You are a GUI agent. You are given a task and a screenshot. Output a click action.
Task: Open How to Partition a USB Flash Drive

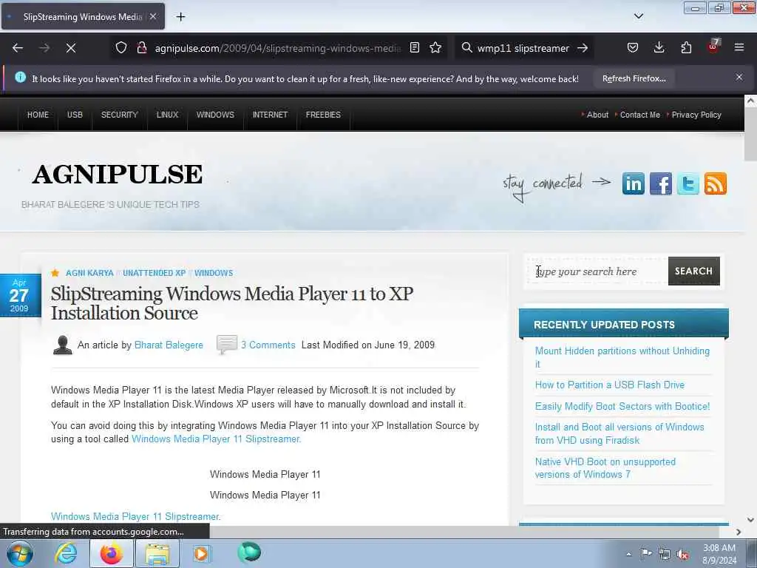point(609,385)
